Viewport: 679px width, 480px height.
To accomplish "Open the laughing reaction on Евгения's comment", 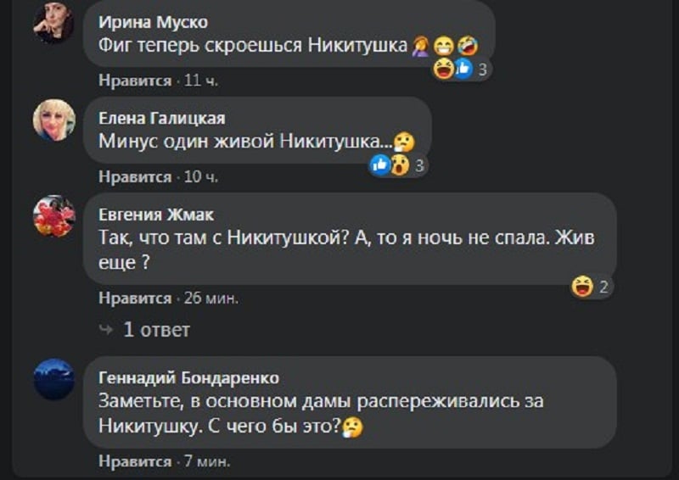I will coord(591,287).
